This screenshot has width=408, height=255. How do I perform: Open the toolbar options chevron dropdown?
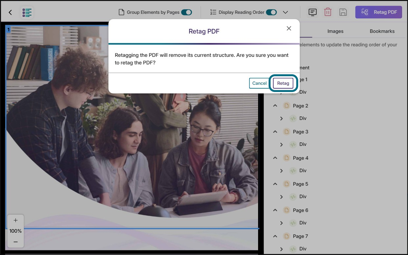point(285,12)
